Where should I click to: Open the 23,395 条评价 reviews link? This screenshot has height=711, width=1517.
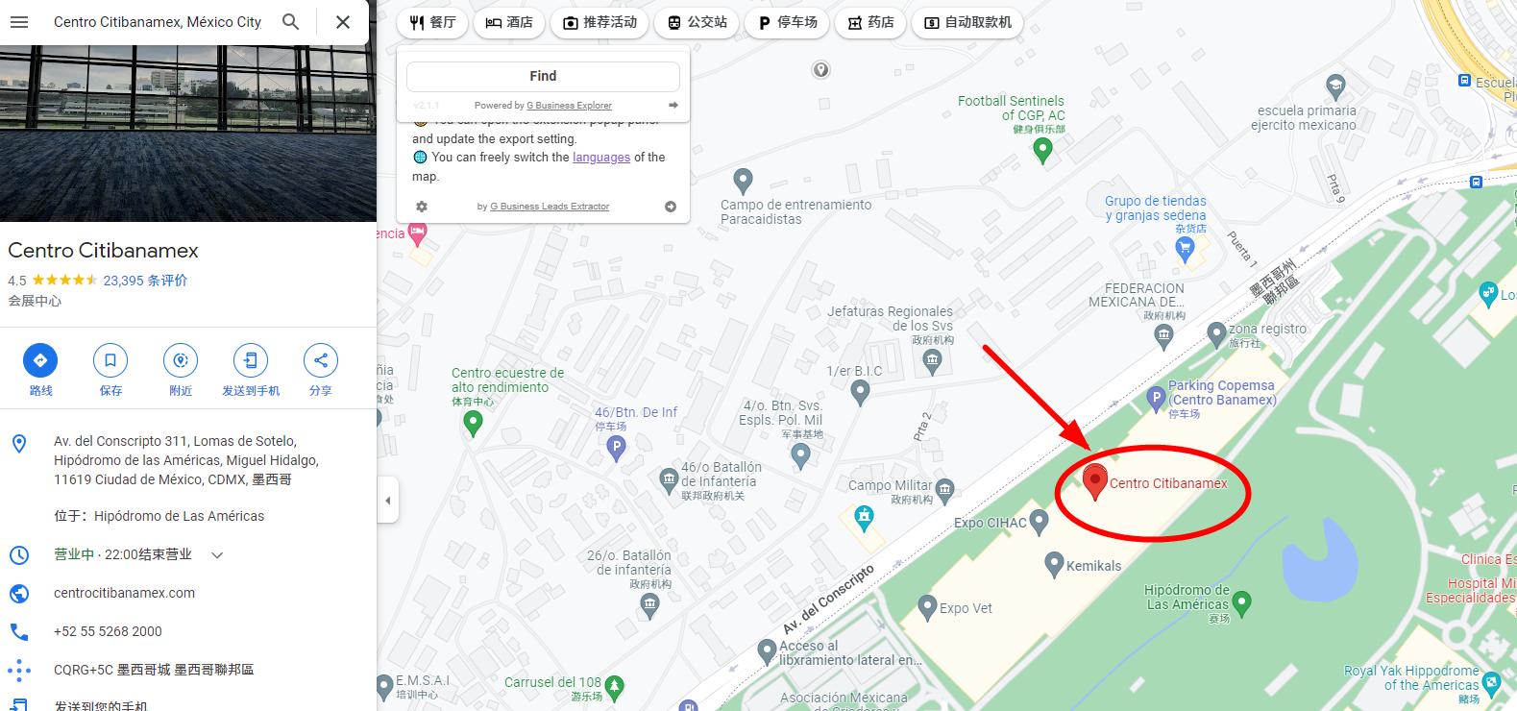point(145,281)
